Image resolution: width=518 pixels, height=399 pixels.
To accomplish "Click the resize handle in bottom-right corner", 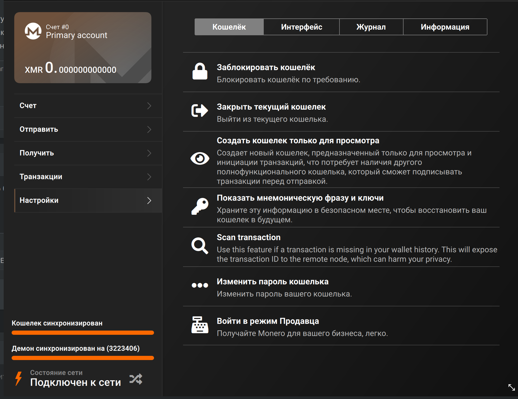I will pos(511,387).
